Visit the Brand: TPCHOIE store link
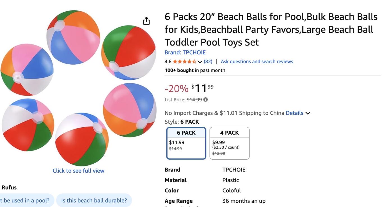 185,53
